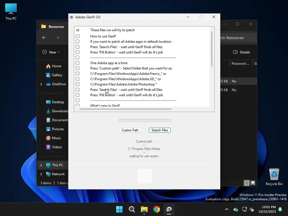Check the 'Press Custom path' row checkbox
Image resolution: width=288 pixels, height=216 pixels.
pyautogui.click(x=78, y=68)
